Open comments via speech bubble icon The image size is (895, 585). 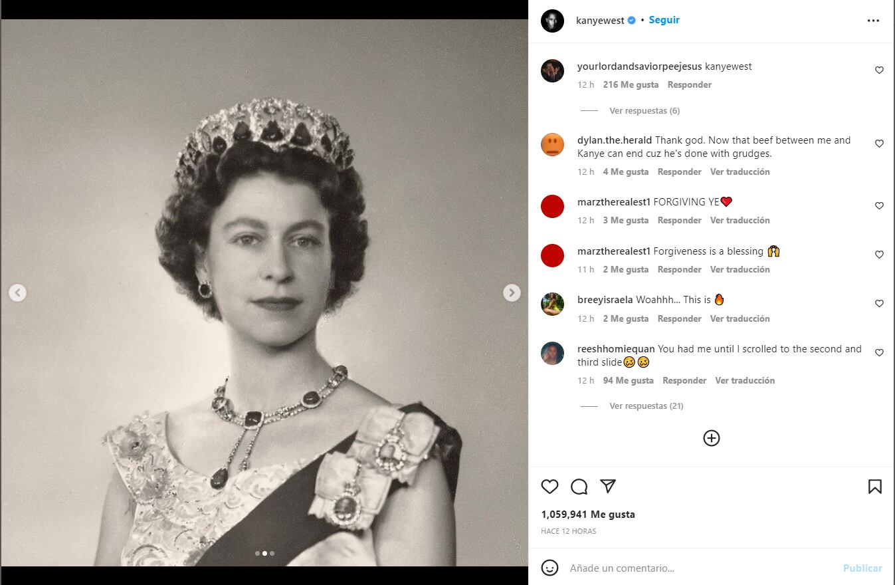tap(579, 487)
